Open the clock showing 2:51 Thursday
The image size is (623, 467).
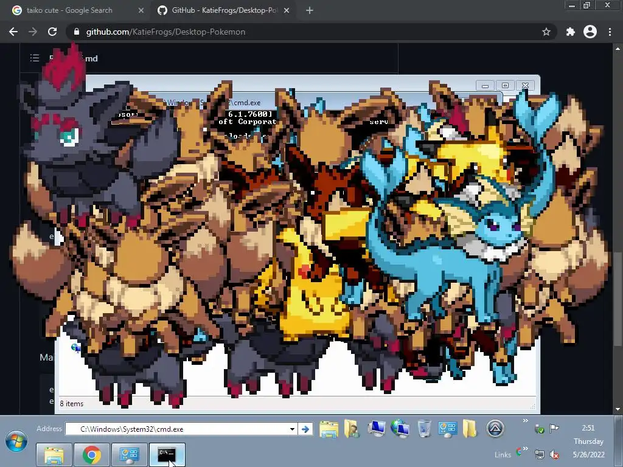point(588,441)
